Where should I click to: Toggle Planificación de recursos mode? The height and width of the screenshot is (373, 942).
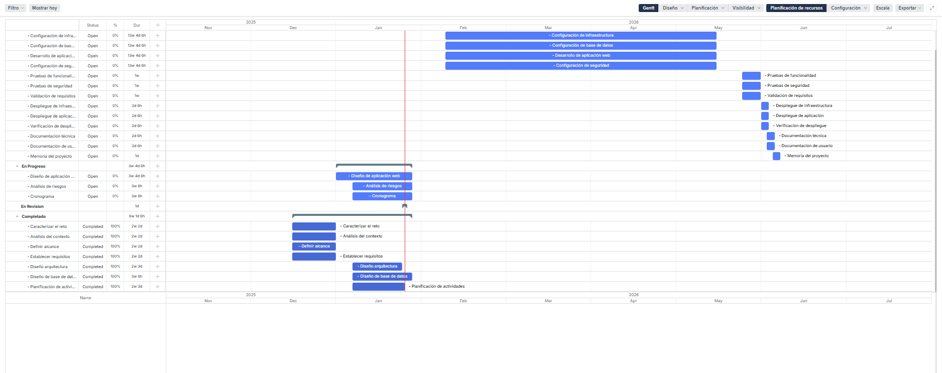click(x=796, y=8)
